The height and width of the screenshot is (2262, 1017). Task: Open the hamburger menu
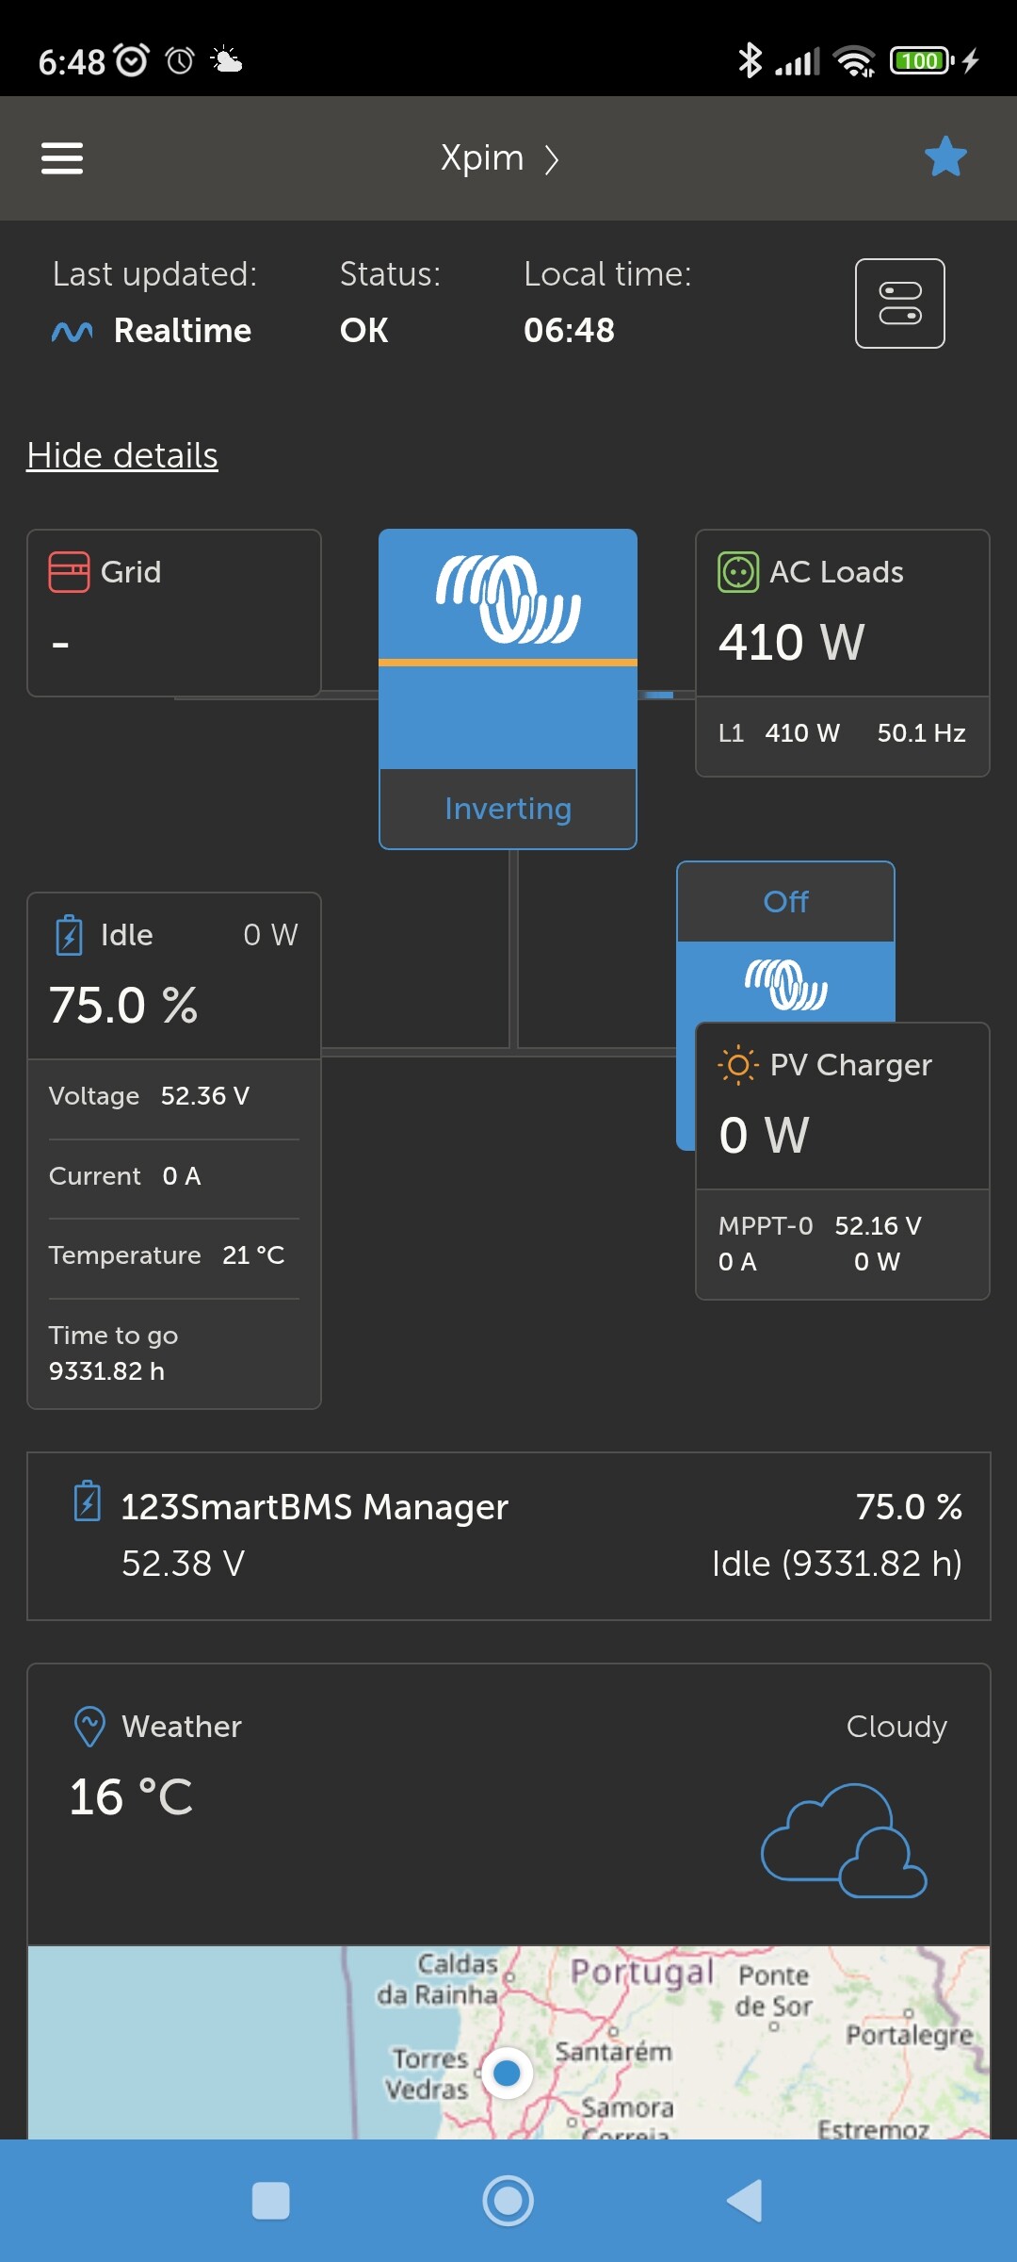(62, 158)
